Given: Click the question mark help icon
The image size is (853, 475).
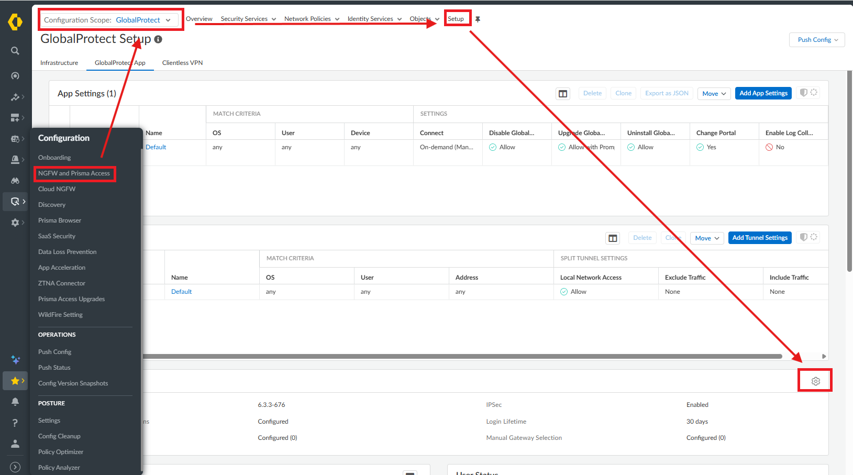Looking at the screenshot, I should 15,423.
